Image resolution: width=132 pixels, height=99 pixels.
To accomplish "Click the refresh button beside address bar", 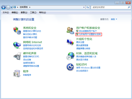I will coord(88,7).
